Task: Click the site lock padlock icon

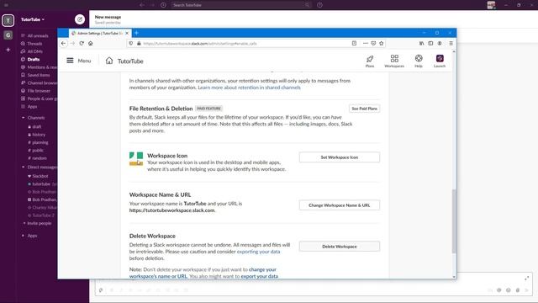Action: click(x=139, y=43)
